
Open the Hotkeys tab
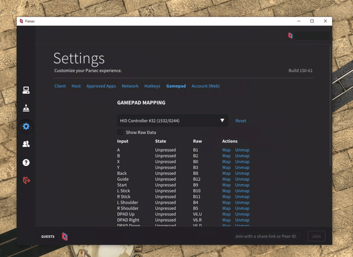tap(152, 86)
